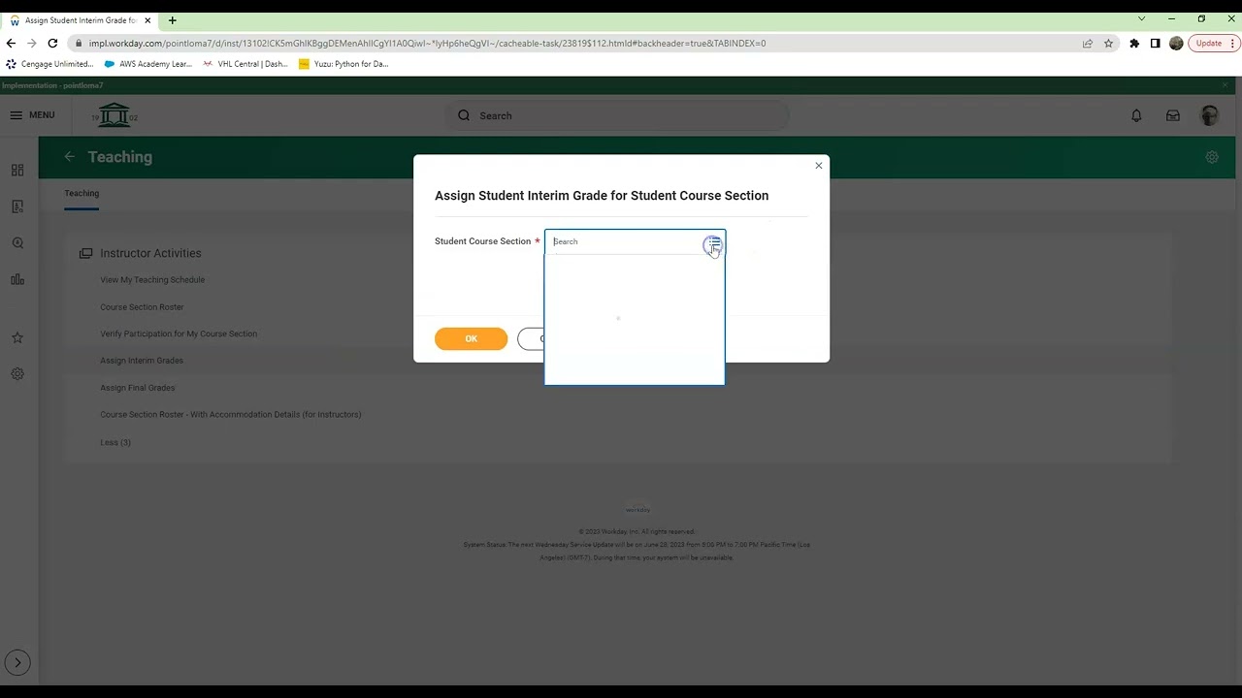Click the browser address bar URL
This screenshot has height=698, width=1242.
pos(427,44)
